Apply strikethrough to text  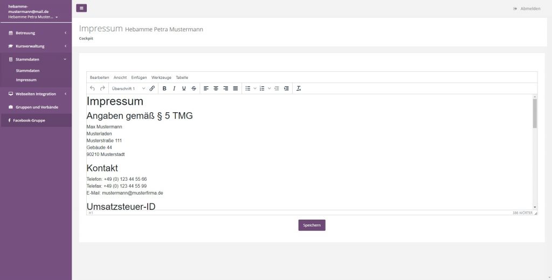pyautogui.click(x=194, y=88)
